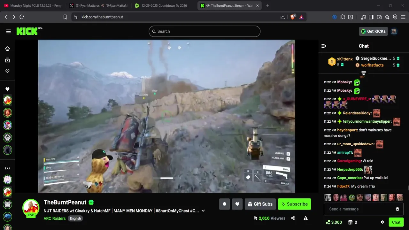Open Brave VPN shield icon

point(395,17)
